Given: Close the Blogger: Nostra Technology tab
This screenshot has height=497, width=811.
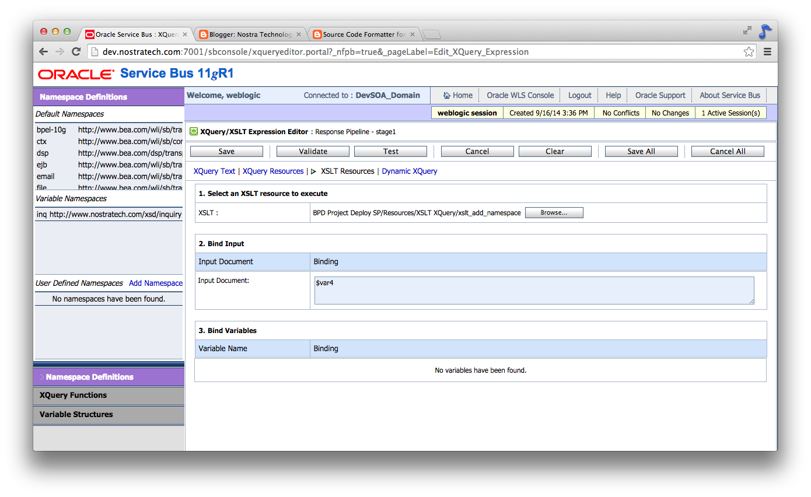Looking at the screenshot, I should pyautogui.click(x=299, y=34).
